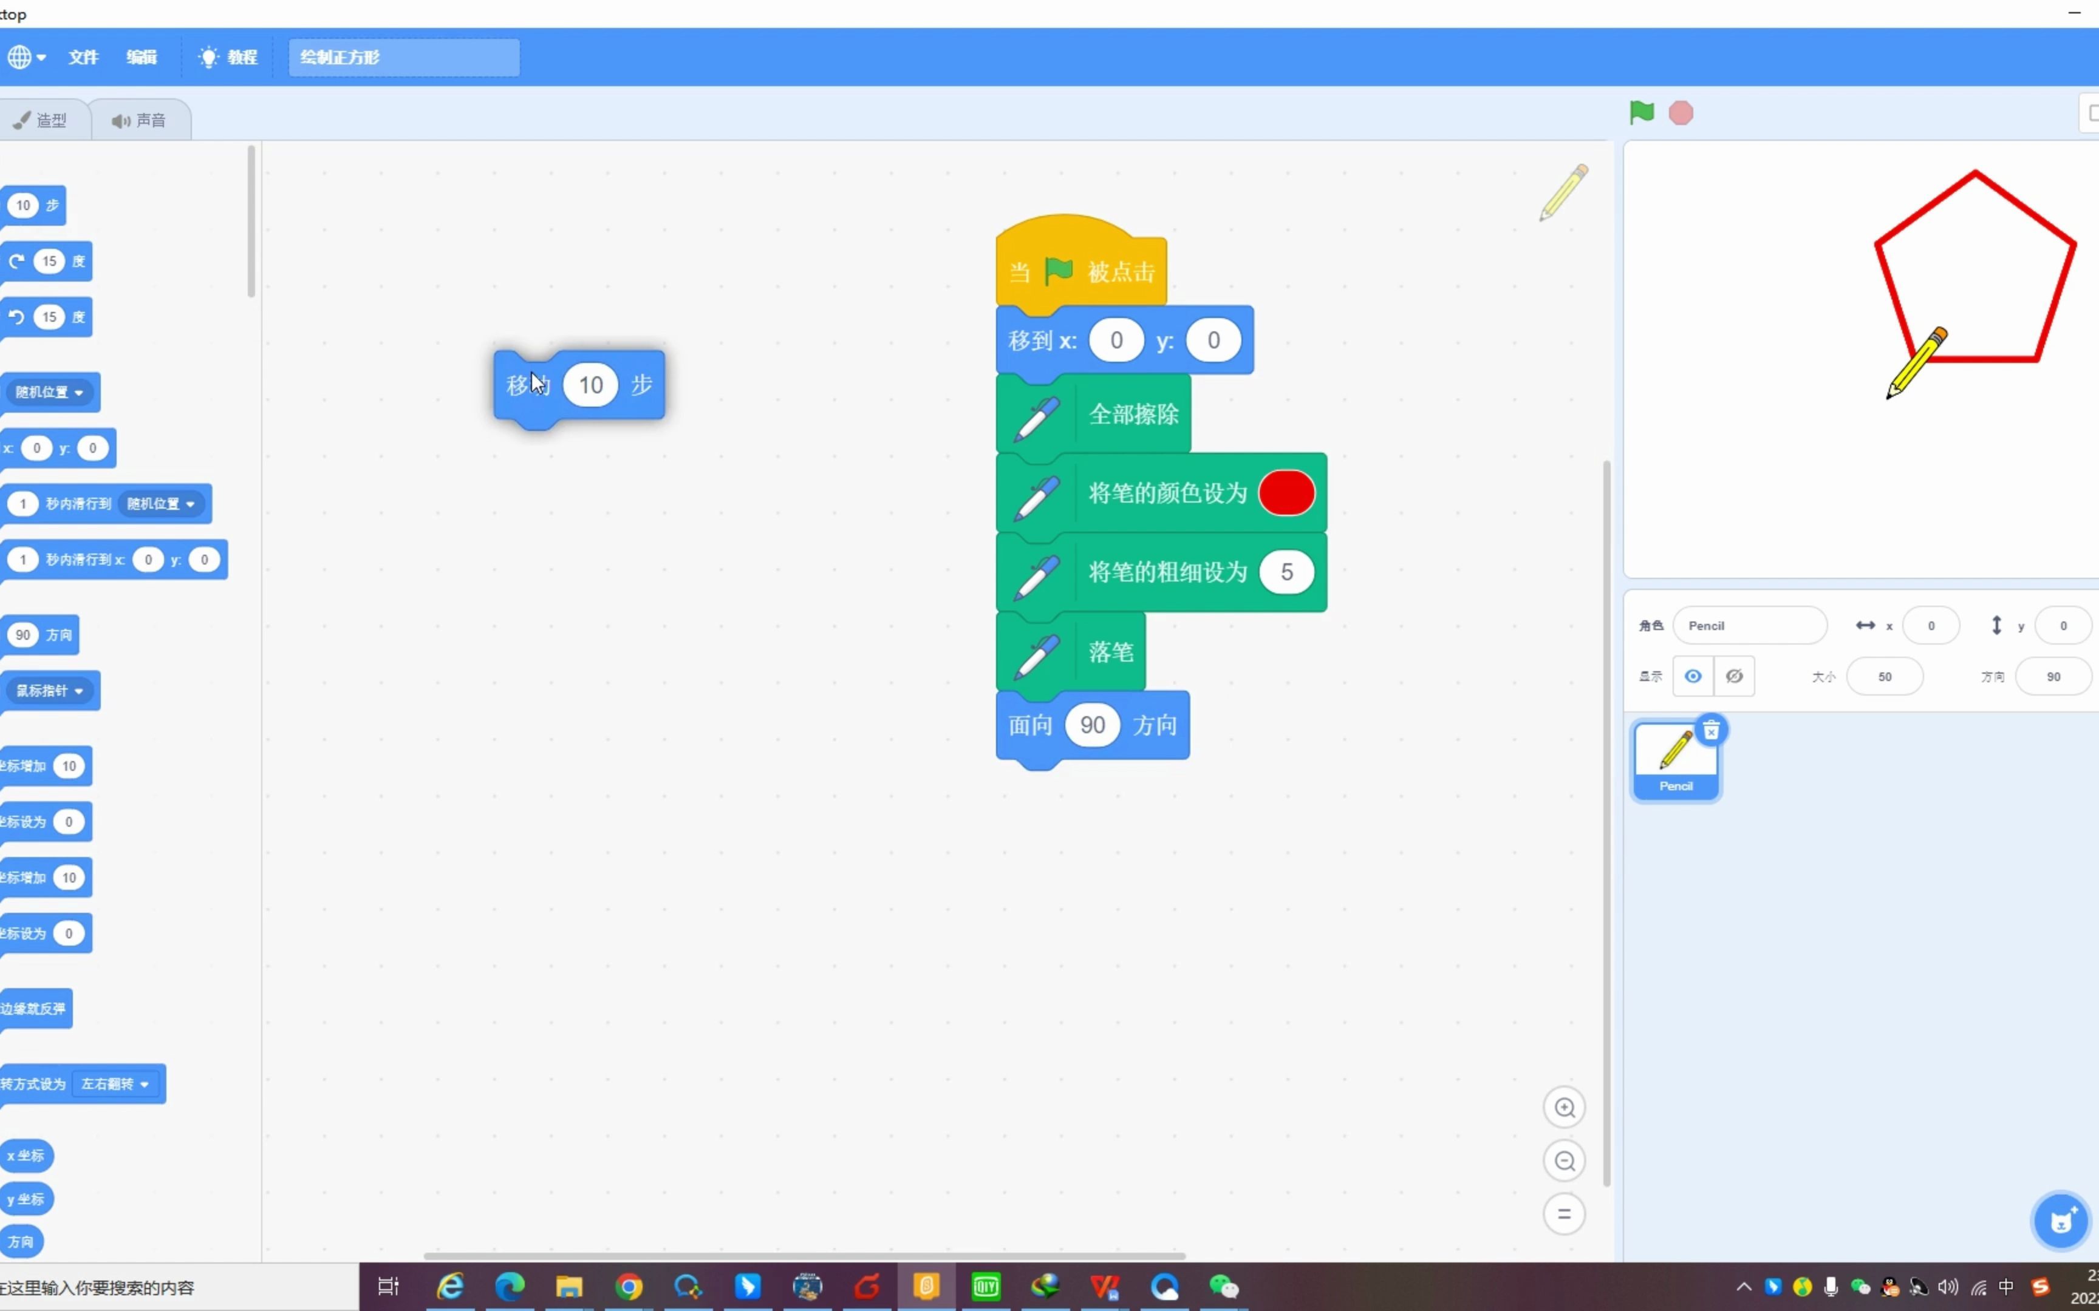The width and height of the screenshot is (2099, 1311).
Task: Edit the project title 绘制正方形 field
Action: [403, 57]
